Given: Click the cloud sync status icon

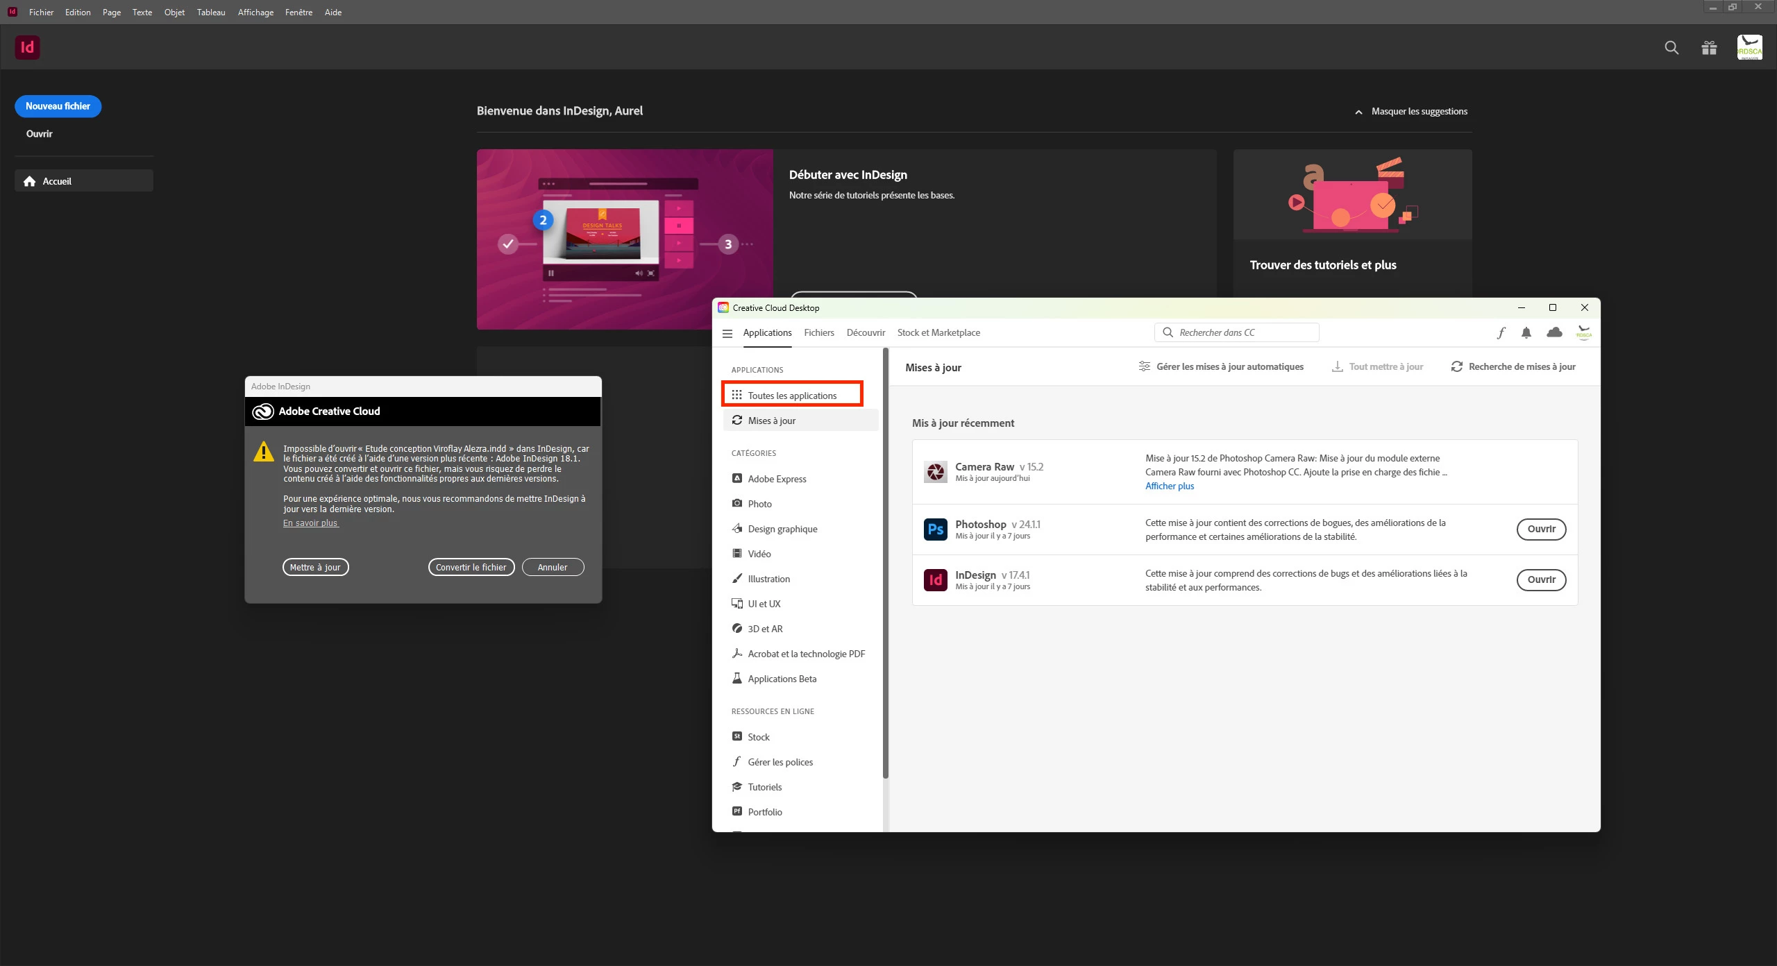Looking at the screenshot, I should pyautogui.click(x=1554, y=332).
